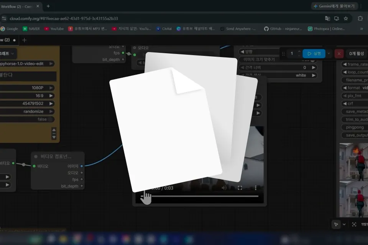Toggle the save_metadata option

click(355, 111)
